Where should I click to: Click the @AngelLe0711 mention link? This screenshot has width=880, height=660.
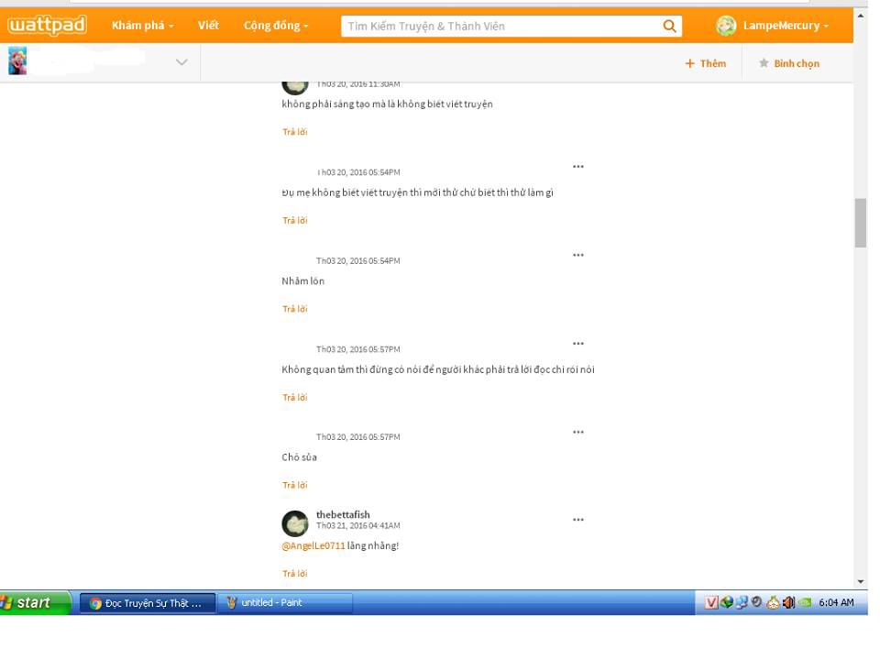coord(313,545)
